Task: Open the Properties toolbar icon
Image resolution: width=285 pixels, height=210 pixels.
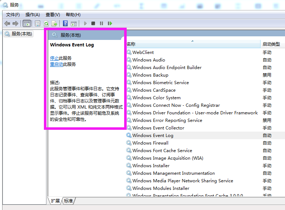Action: point(38,23)
